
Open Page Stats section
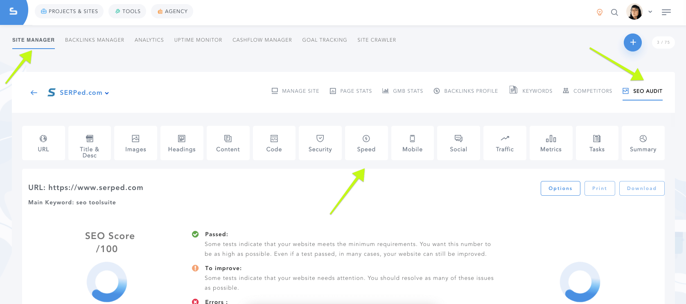point(351,91)
